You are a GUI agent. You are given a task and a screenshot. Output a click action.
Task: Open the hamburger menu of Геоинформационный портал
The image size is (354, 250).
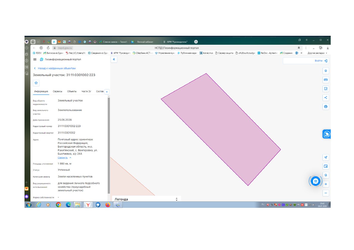[x=35, y=59]
